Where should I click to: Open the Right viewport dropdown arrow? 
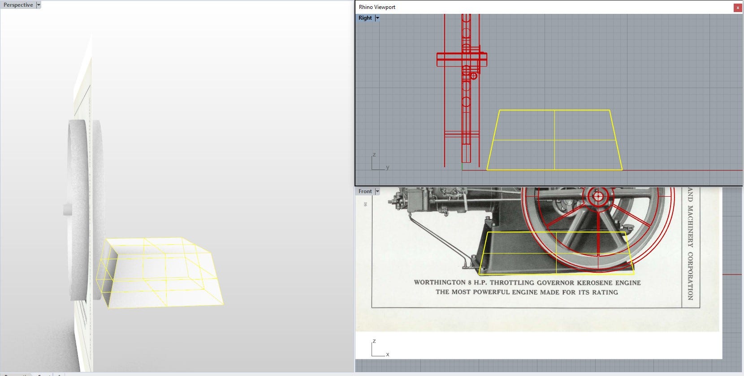click(x=377, y=18)
